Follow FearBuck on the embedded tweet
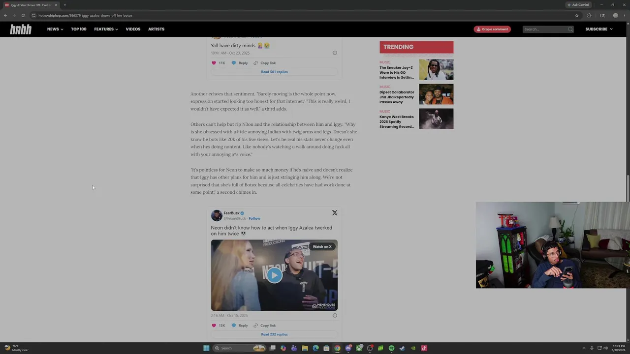This screenshot has width=630, height=354. point(254,218)
